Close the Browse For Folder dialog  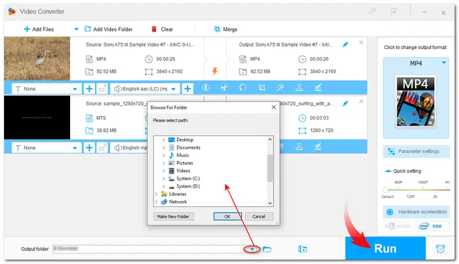pyautogui.click(x=273, y=107)
